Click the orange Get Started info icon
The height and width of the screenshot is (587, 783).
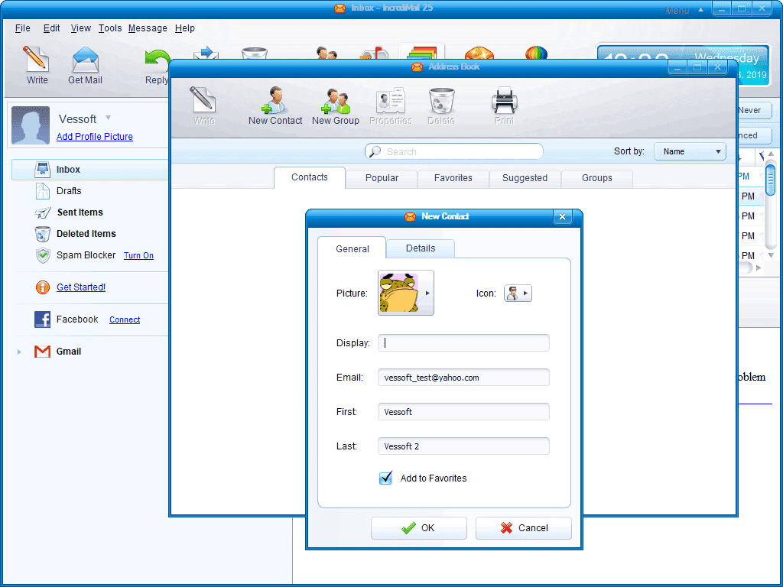[43, 287]
